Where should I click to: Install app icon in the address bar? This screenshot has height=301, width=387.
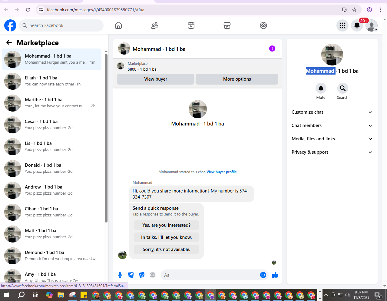[345, 10]
